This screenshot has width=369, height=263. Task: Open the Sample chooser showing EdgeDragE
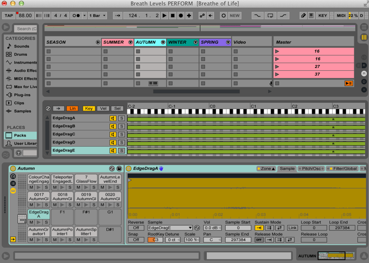169,228
